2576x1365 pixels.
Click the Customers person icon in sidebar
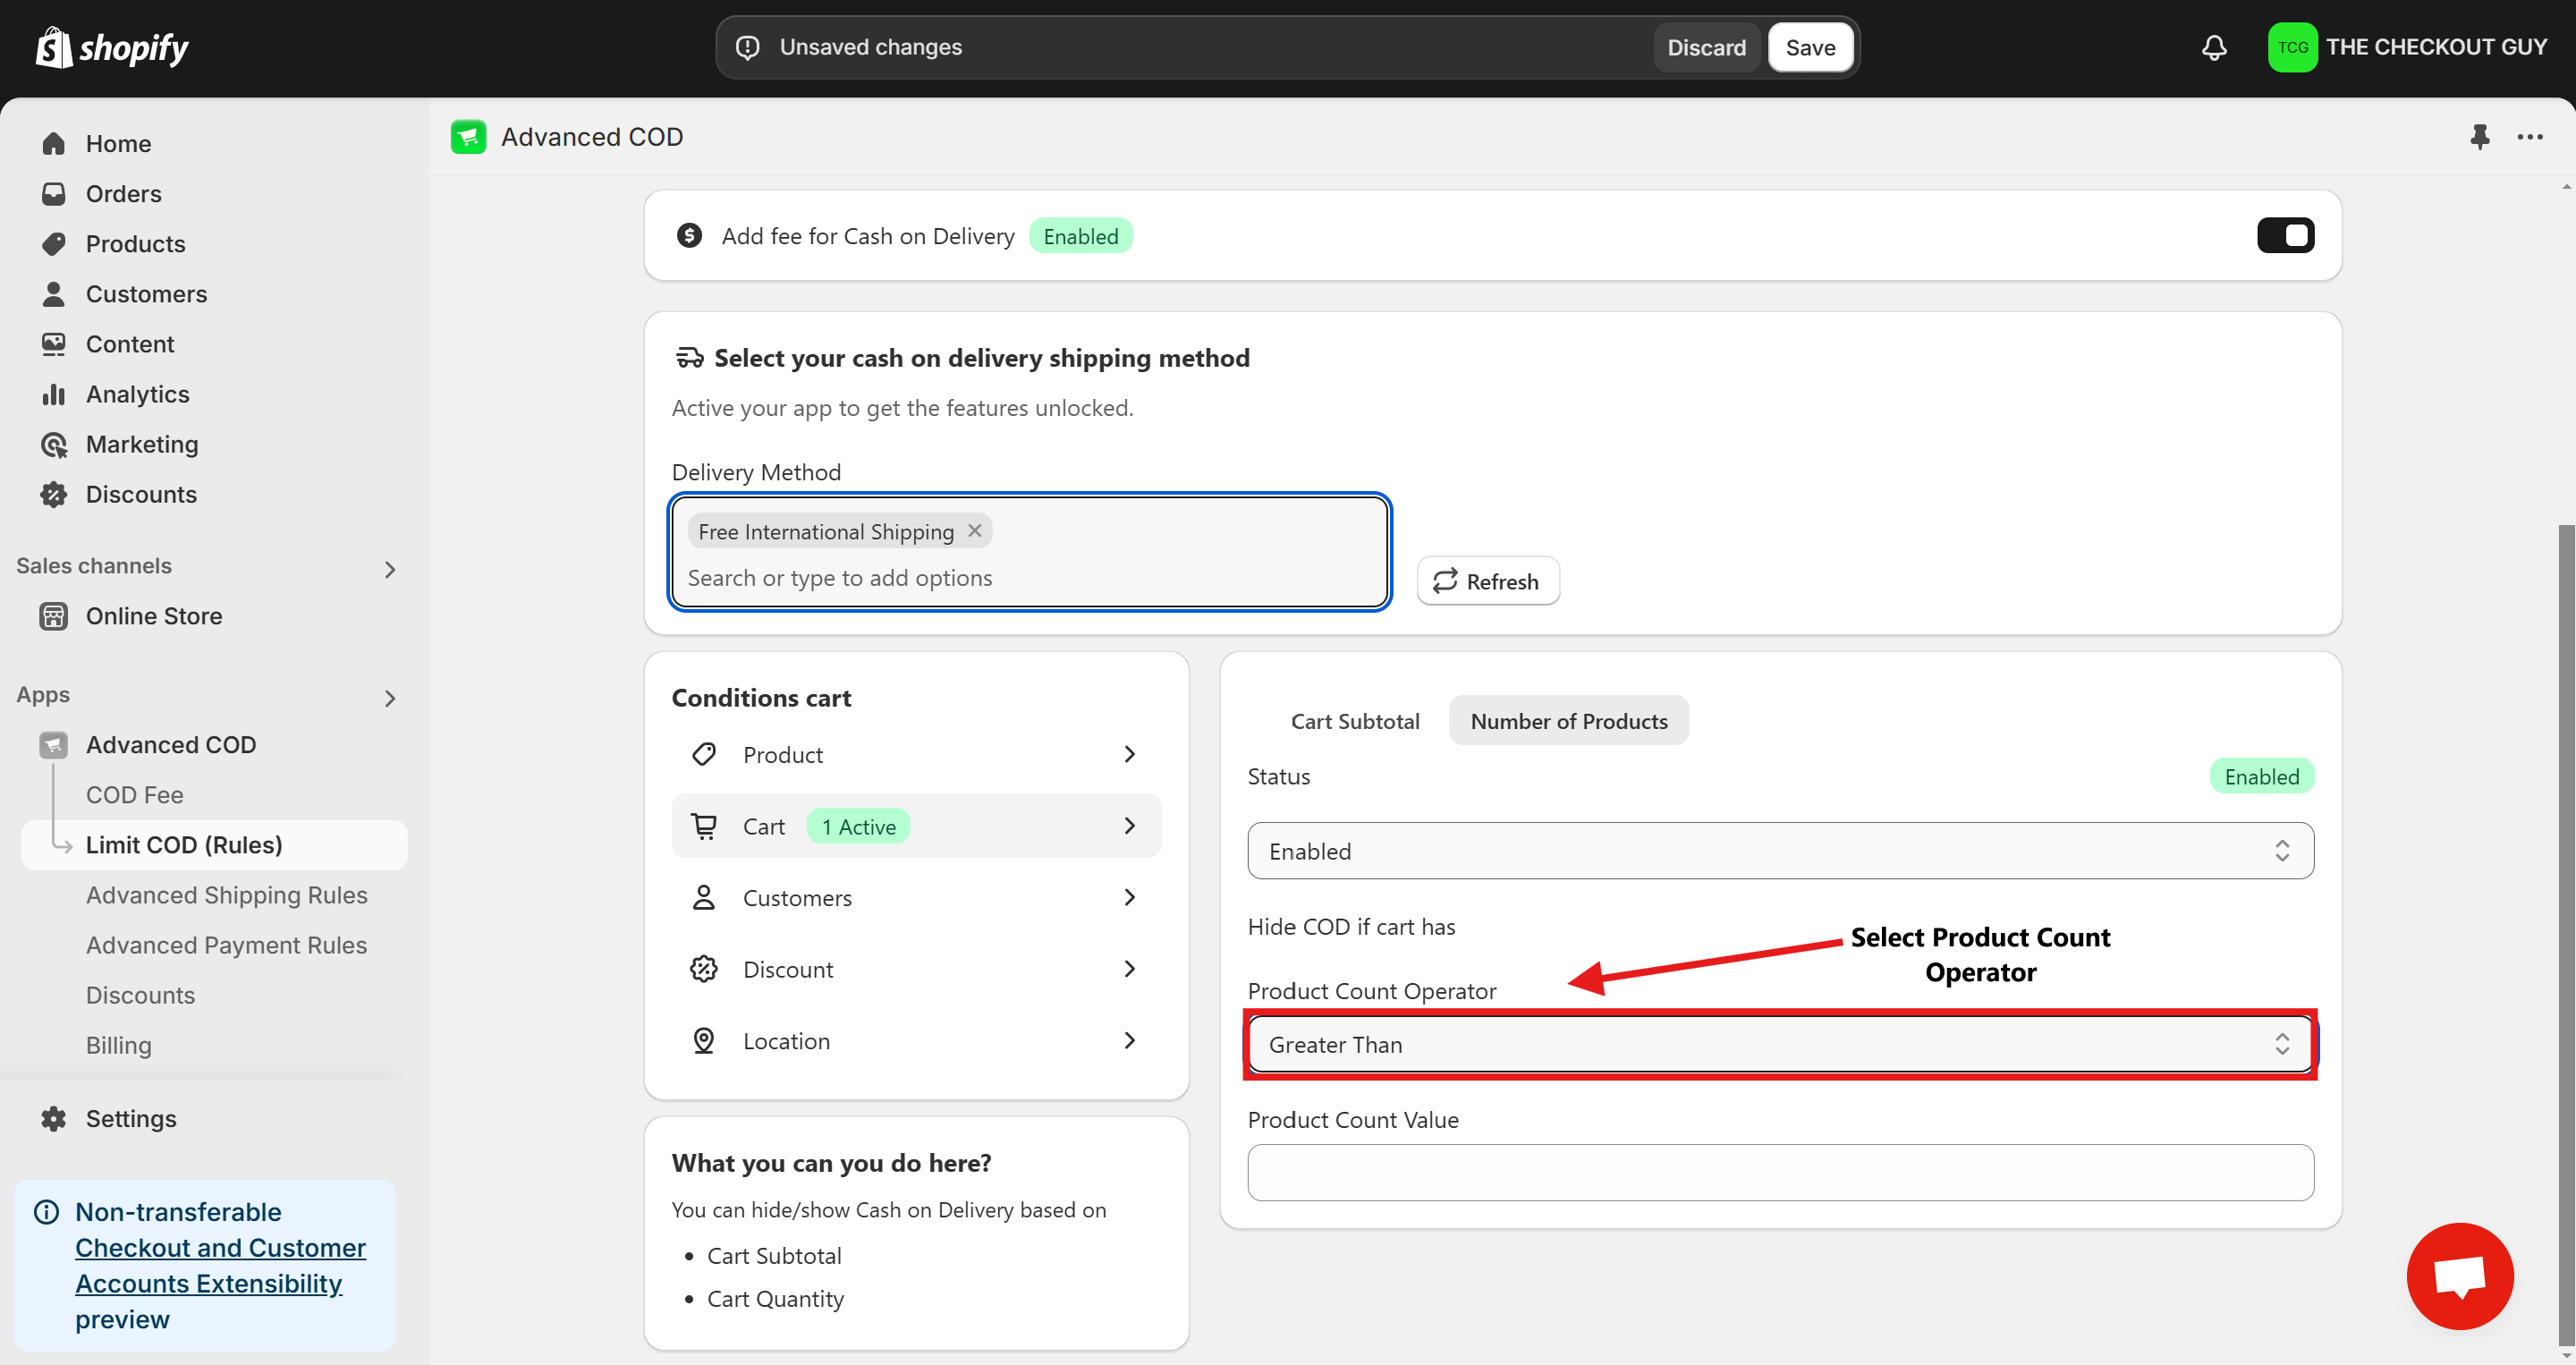[x=54, y=294]
